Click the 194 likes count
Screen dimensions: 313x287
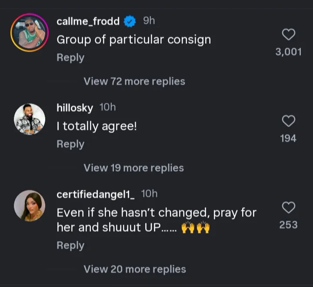tap(289, 138)
